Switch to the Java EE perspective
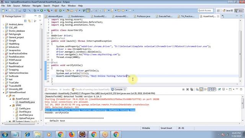245x138 pixels. tap(228, 10)
